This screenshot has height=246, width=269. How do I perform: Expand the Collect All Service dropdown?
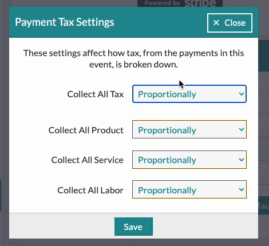[x=189, y=160]
